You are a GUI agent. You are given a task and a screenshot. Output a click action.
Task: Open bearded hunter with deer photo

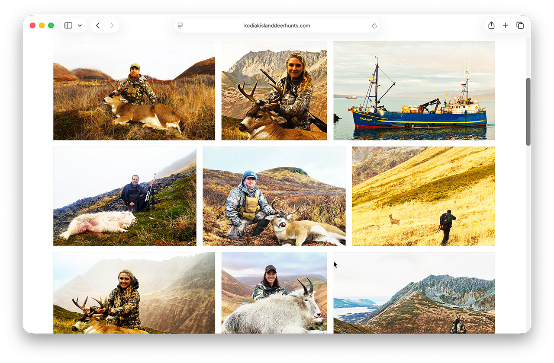coord(134,90)
